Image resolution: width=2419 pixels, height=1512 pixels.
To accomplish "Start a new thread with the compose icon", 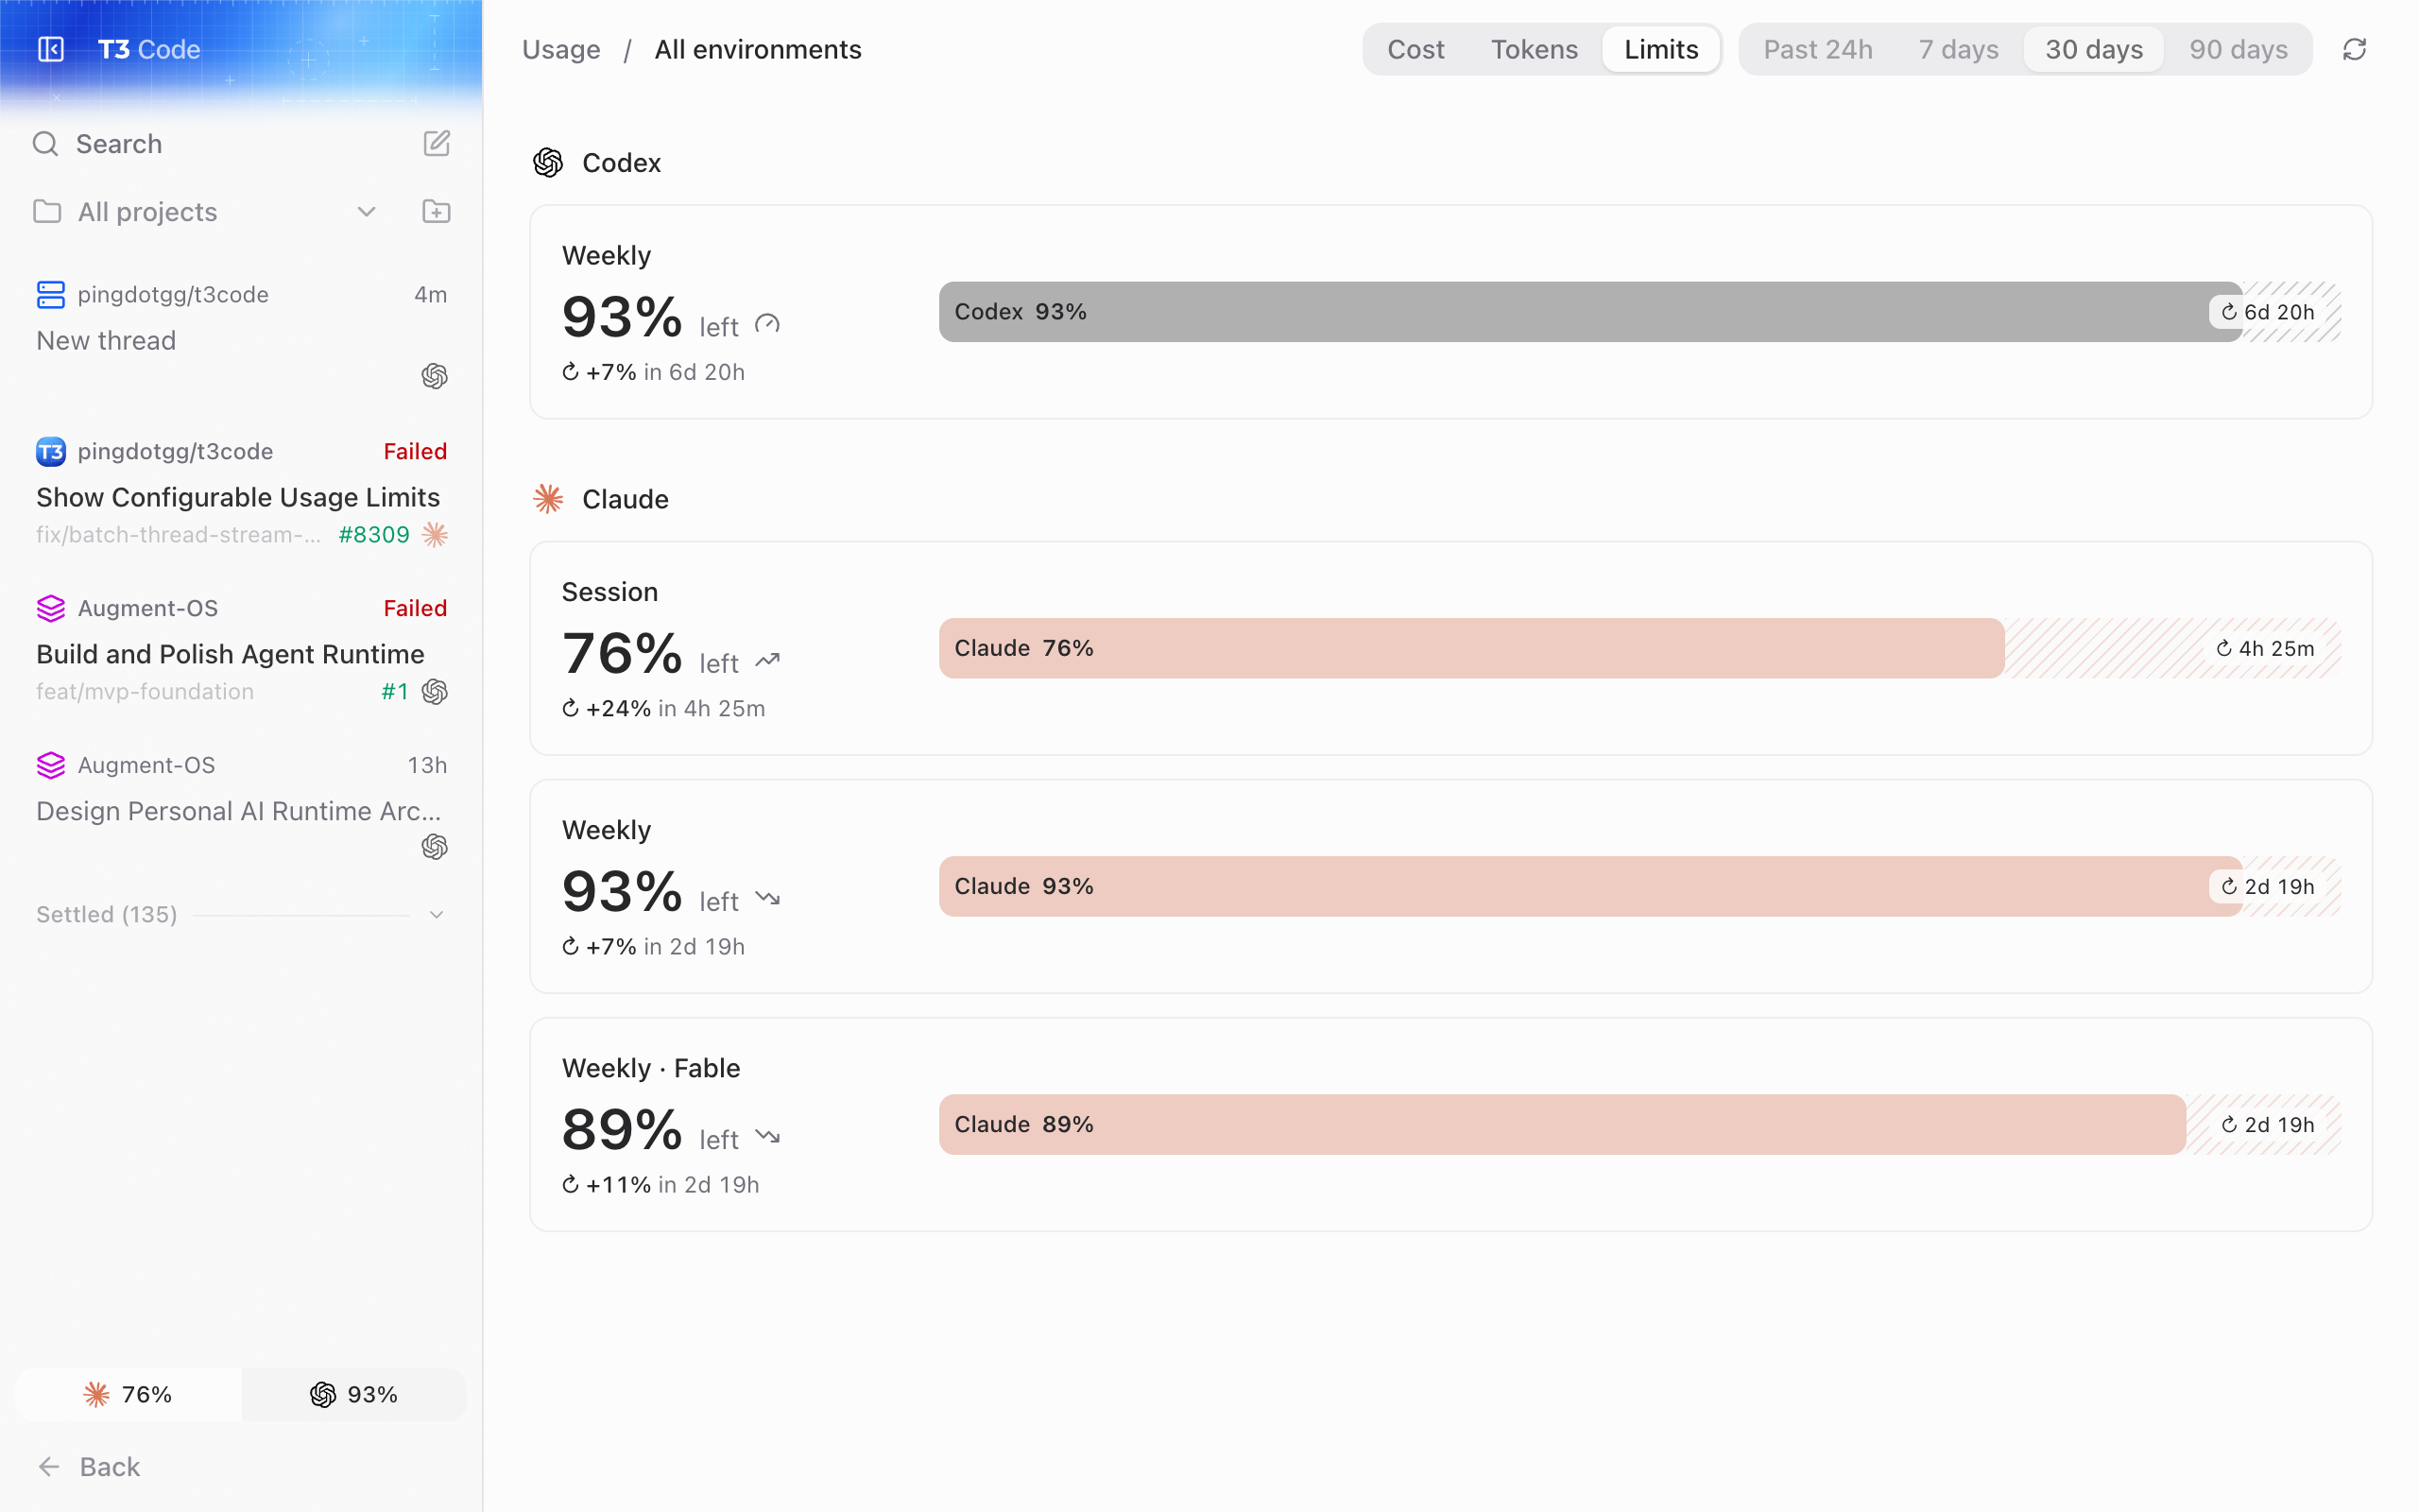I will coord(436,144).
